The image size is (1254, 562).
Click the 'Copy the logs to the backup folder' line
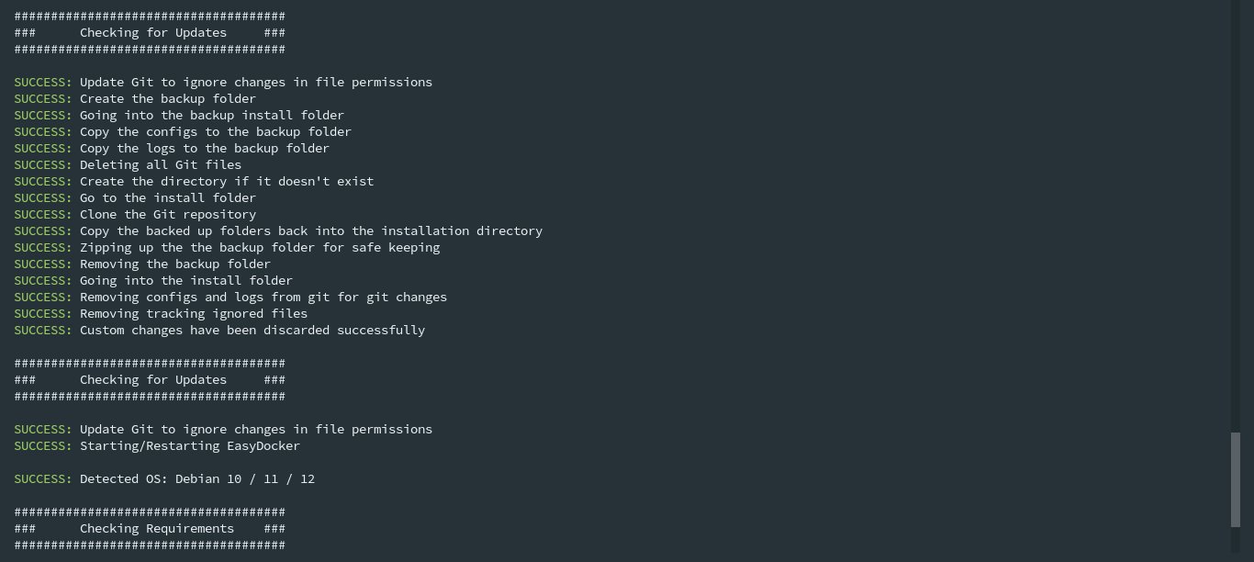[172, 148]
